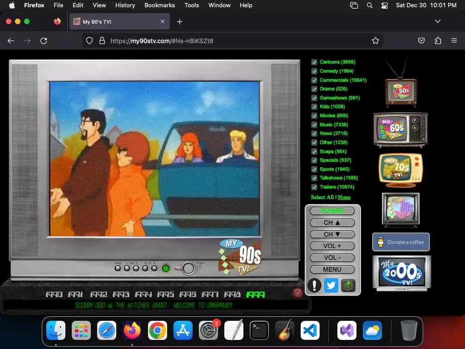The image size is (465, 349).
Task: Uncheck the Commercials category
Action: click(x=314, y=80)
